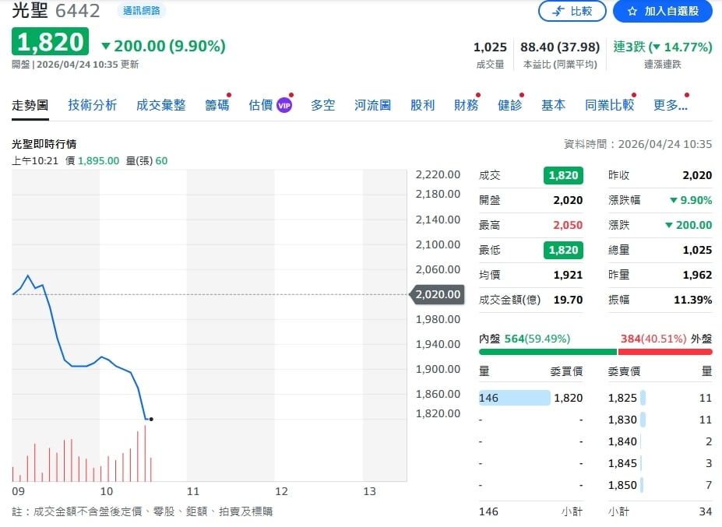This screenshot has width=722, height=527.
Task: Click the 比較 button
Action: (572, 12)
